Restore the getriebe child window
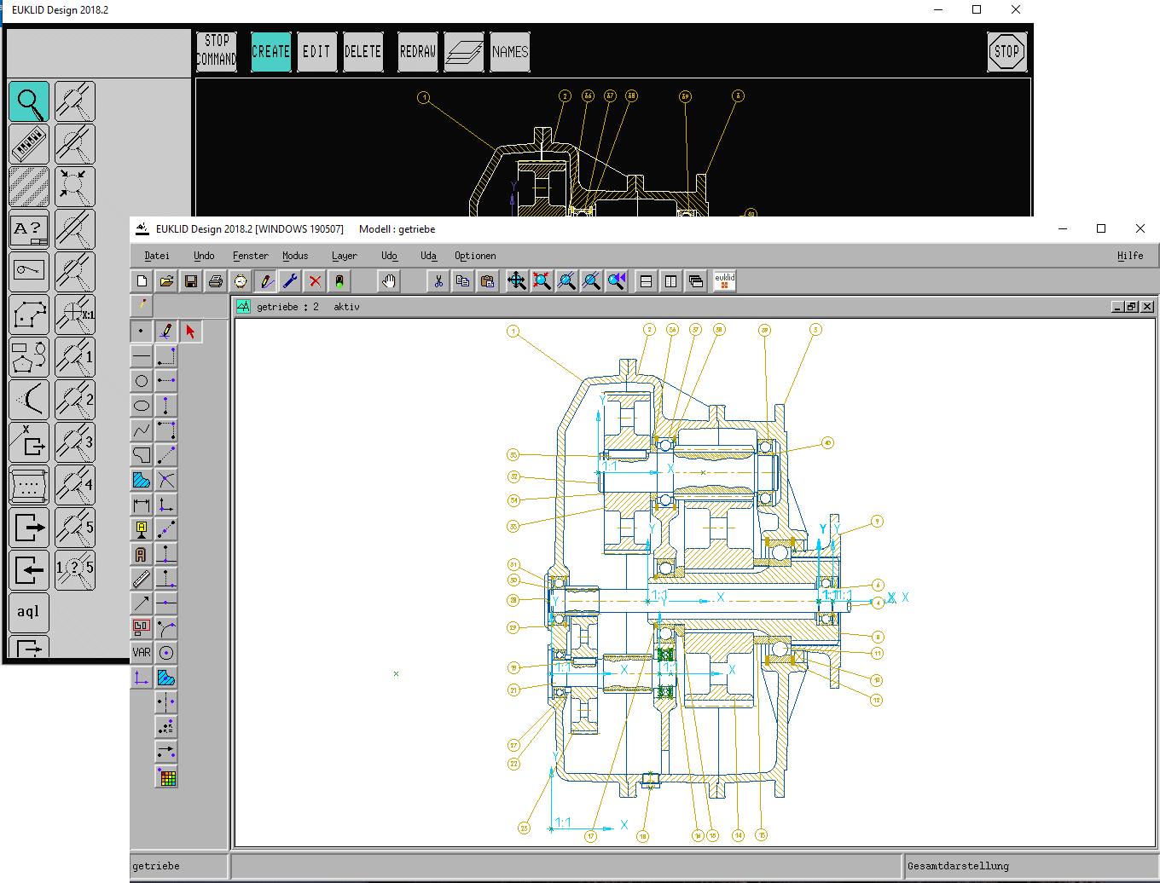The height and width of the screenshot is (883, 1160). click(1132, 307)
